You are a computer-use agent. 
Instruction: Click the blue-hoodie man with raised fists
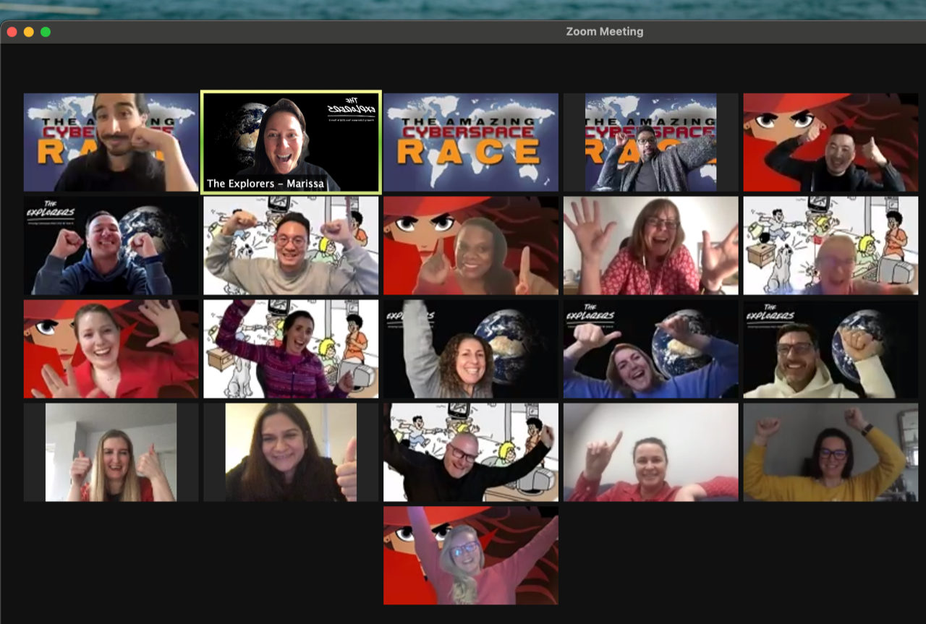point(111,246)
